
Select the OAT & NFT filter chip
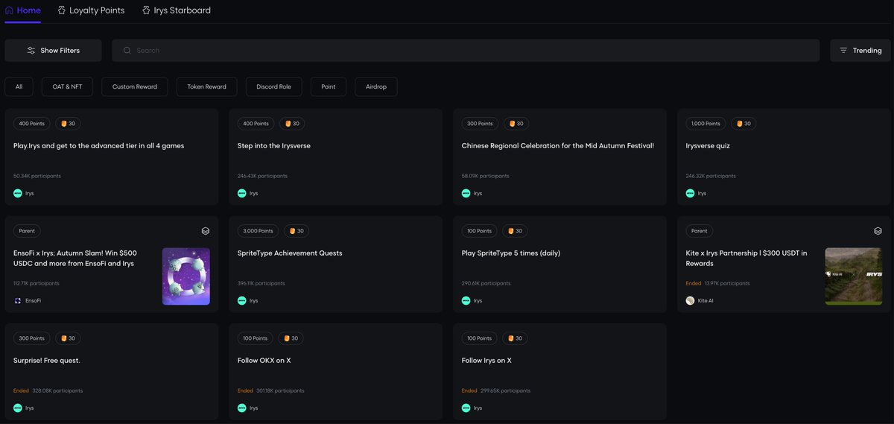(67, 86)
